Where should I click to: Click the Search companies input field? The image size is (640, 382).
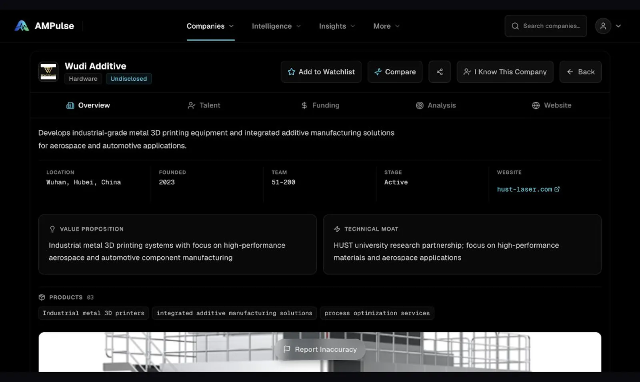coord(546,26)
